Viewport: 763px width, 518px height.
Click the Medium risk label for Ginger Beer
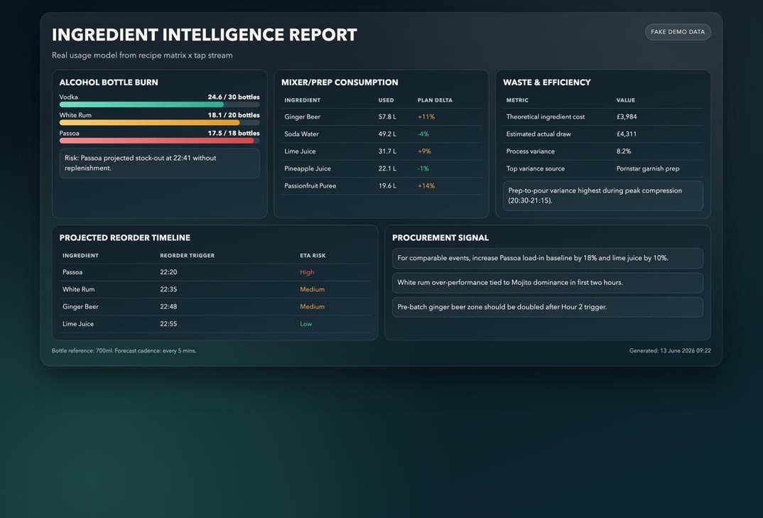[313, 307]
